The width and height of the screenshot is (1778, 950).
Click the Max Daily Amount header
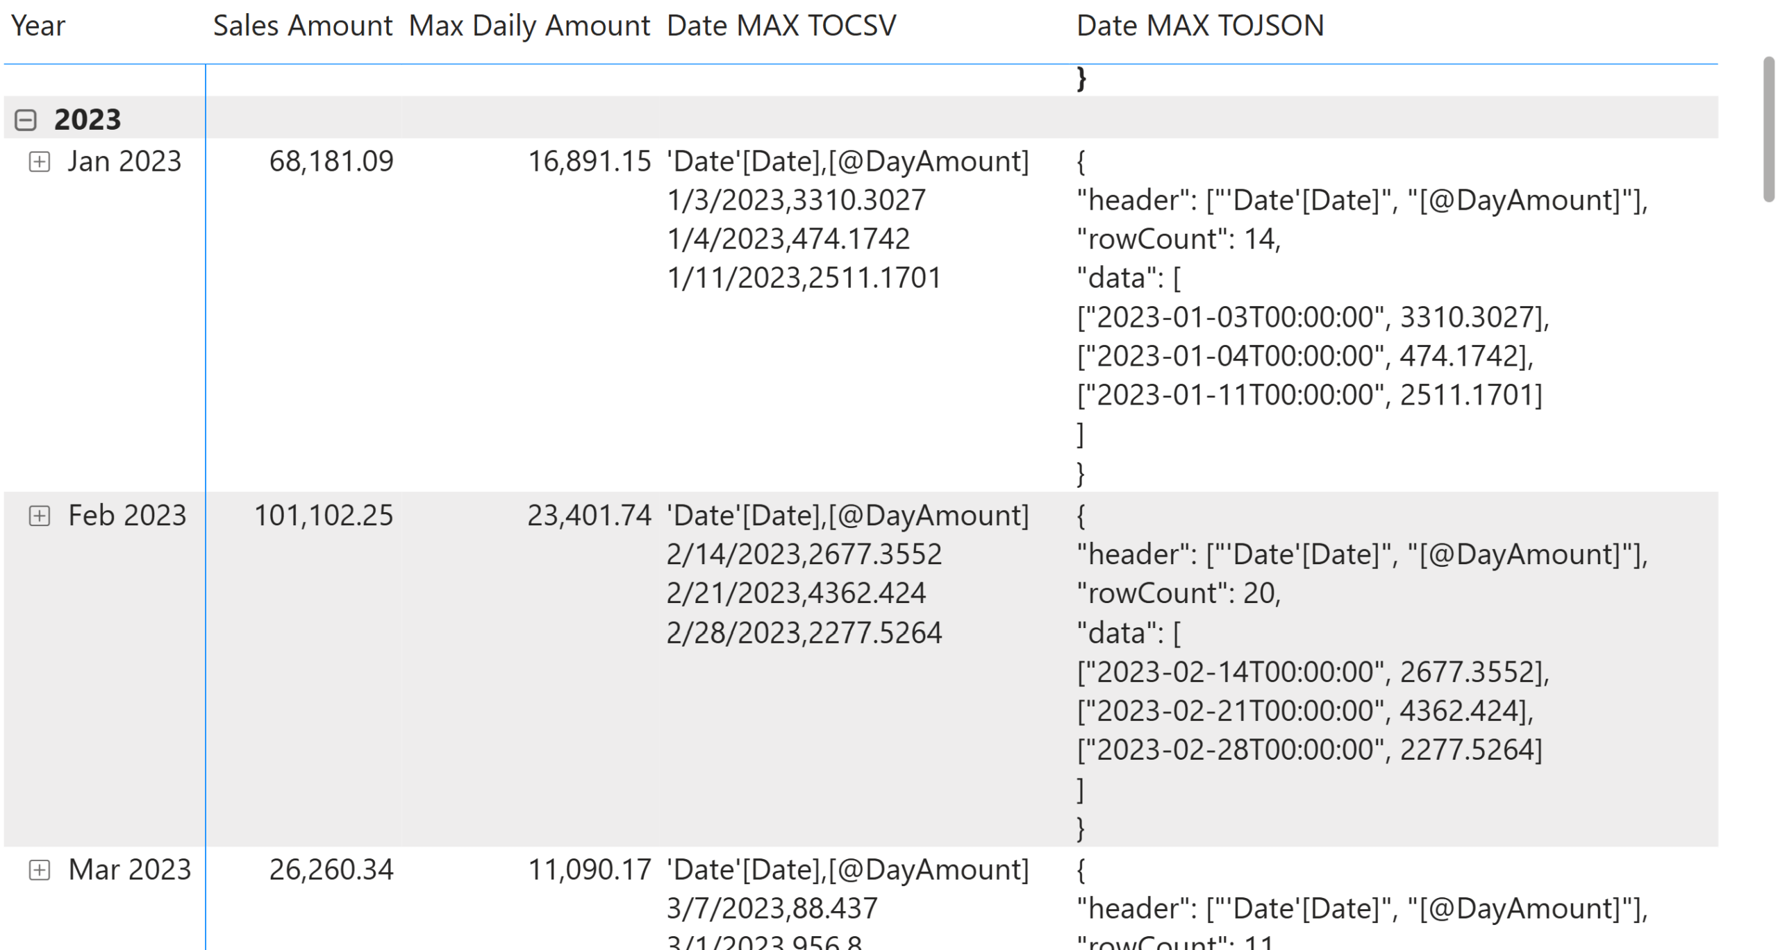pyautogui.click(x=529, y=26)
